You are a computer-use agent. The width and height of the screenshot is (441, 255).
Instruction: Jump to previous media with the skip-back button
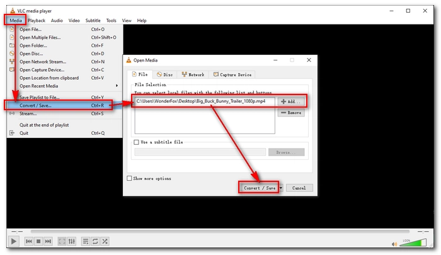click(x=29, y=241)
